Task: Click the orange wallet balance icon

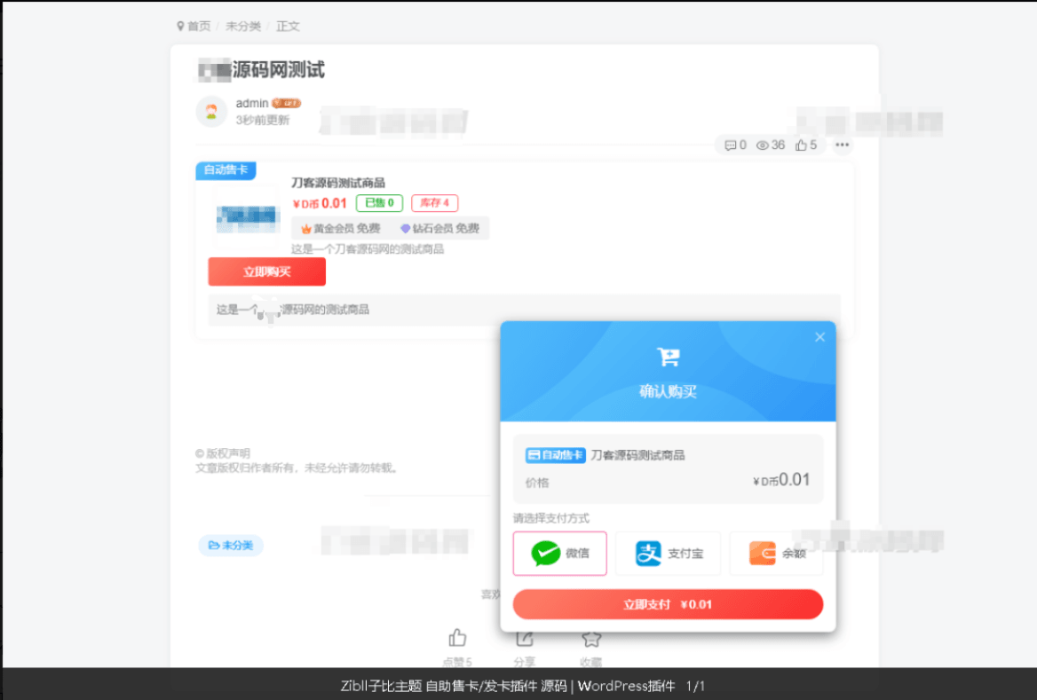Action: tap(762, 554)
